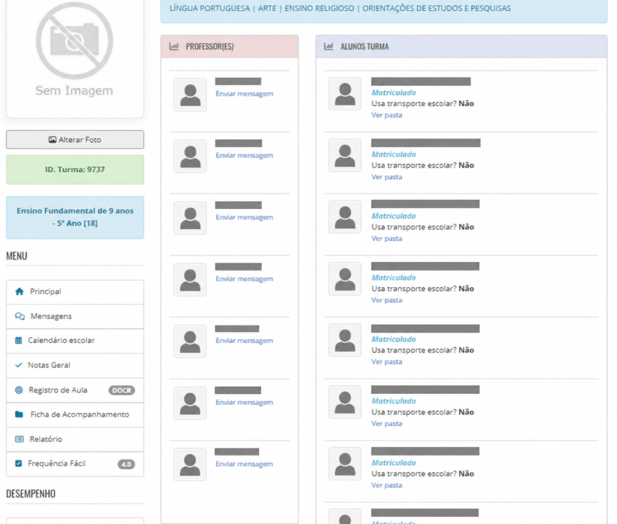Viewport: 617px width, 524px height.
Task: Open Ver pasta for the fifth student
Action: 387,362
